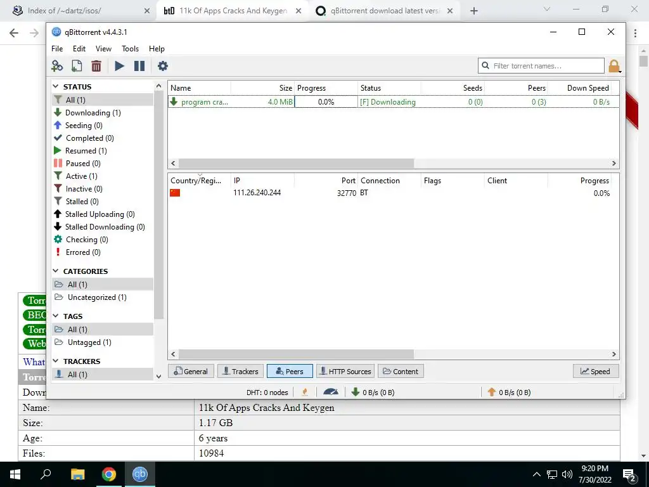Click inside Filter torrent names field
The width and height of the screenshot is (649, 487).
(x=541, y=66)
